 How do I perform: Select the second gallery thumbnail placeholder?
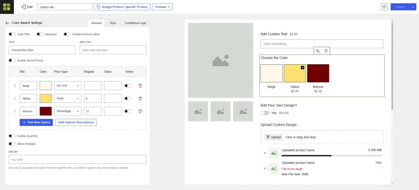(x=221, y=111)
